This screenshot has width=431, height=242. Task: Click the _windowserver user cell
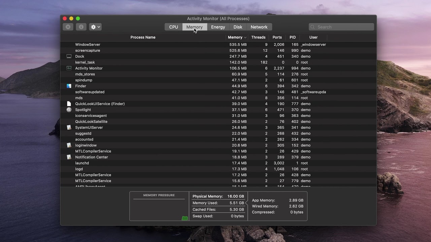click(313, 44)
